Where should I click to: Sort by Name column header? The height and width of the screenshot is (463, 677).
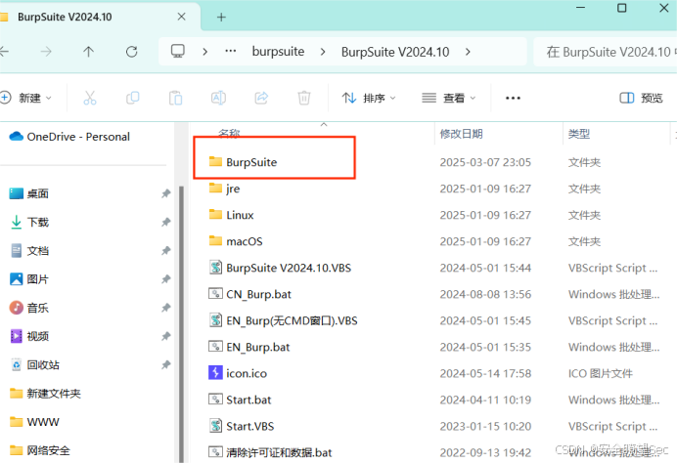[x=229, y=133]
